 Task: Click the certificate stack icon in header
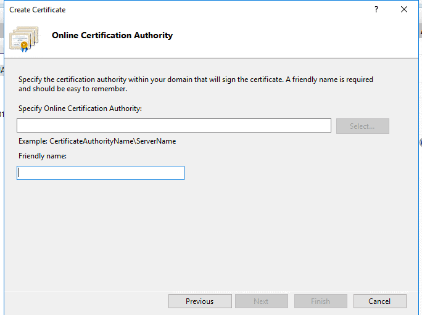[x=24, y=39]
